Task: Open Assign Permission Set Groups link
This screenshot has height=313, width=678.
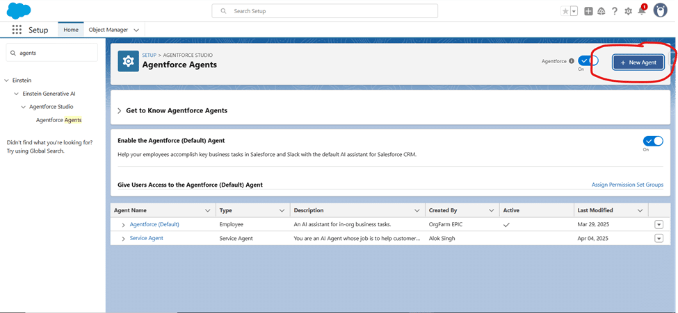Action: 627,185
